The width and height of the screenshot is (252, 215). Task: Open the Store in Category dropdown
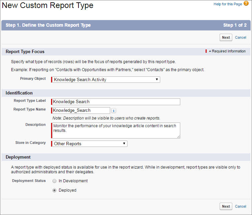tap(90, 144)
